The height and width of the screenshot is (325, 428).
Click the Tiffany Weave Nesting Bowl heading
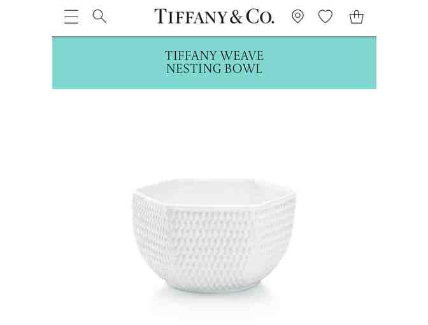214,62
